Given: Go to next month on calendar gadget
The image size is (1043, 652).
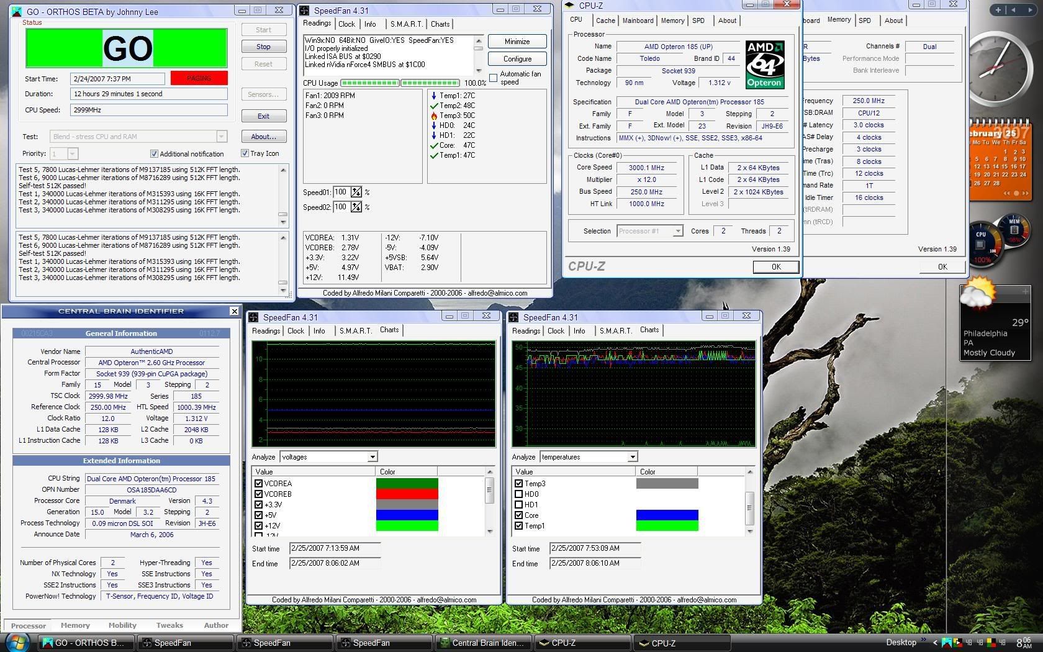Looking at the screenshot, I should [1024, 193].
